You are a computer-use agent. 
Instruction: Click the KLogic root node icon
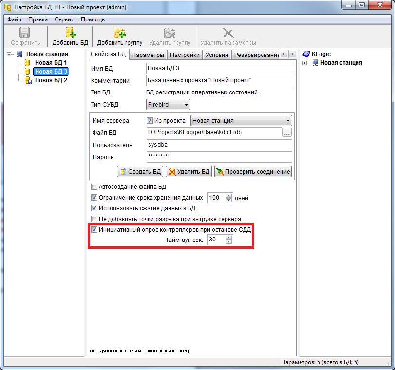click(306, 54)
